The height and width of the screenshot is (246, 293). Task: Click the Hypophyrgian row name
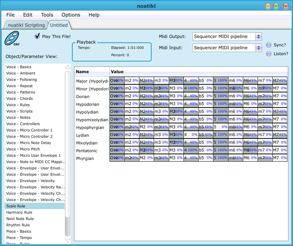click(x=90, y=128)
